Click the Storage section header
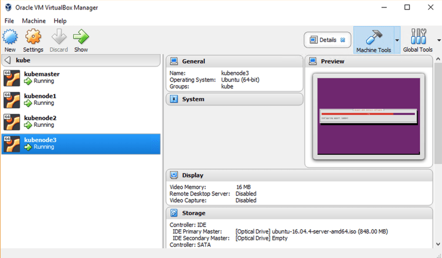This screenshot has width=442, height=258. pos(299,213)
